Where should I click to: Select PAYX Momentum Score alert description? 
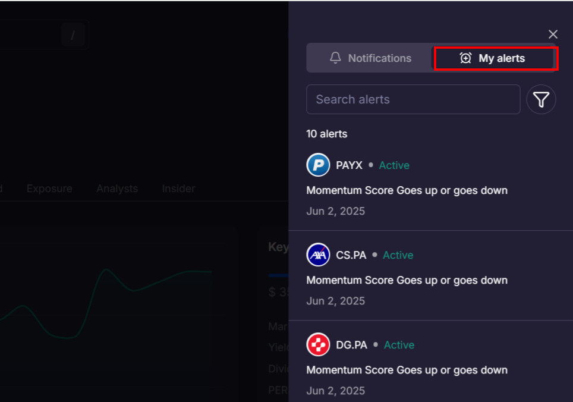coord(407,190)
